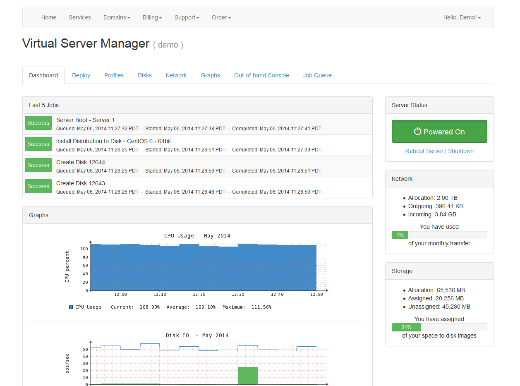Expand the Domains dropdown menu
This screenshot has height=386, width=520.
point(117,17)
